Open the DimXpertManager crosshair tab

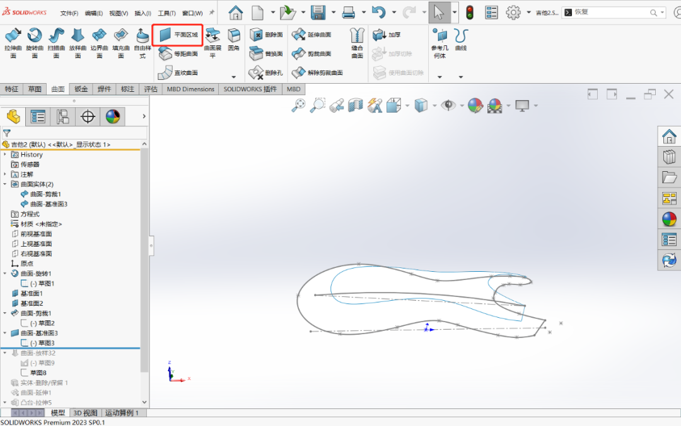(x=88, y=116)
